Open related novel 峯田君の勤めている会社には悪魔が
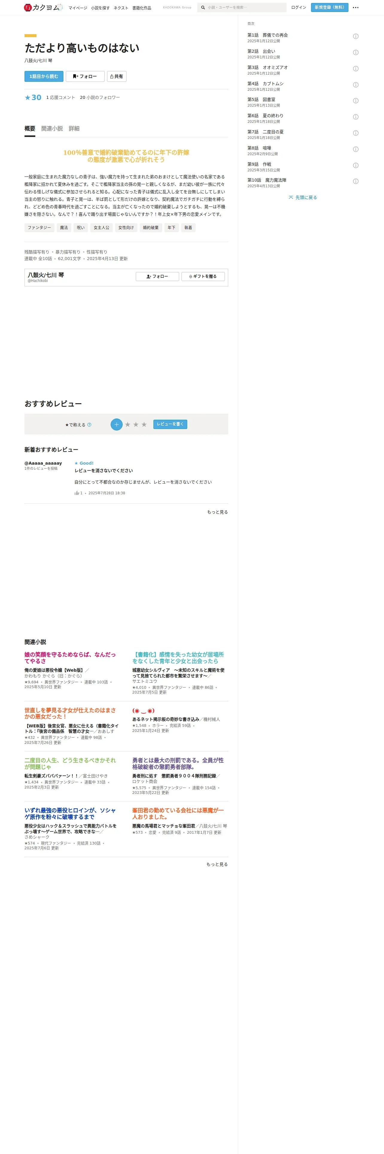Viewport: 384px width, 1154px height. point(178,814)
